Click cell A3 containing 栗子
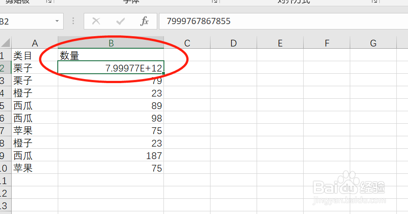This screenshot has height=214, width=408. click(34, 80)
